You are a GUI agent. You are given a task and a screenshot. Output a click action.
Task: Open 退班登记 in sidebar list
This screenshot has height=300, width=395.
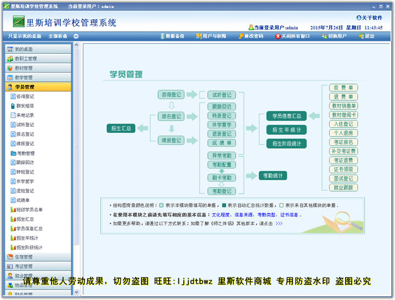pyautogui.click(x=22, y=191)
